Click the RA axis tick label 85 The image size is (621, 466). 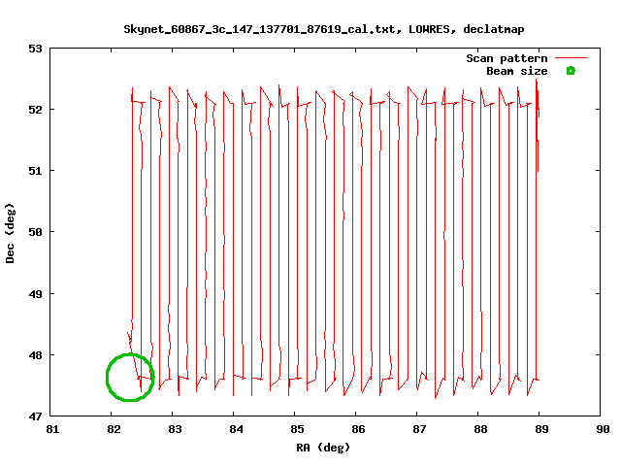297,429
